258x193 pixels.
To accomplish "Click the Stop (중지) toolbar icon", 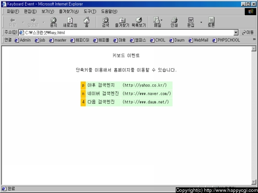I will (x=54, y=22).
